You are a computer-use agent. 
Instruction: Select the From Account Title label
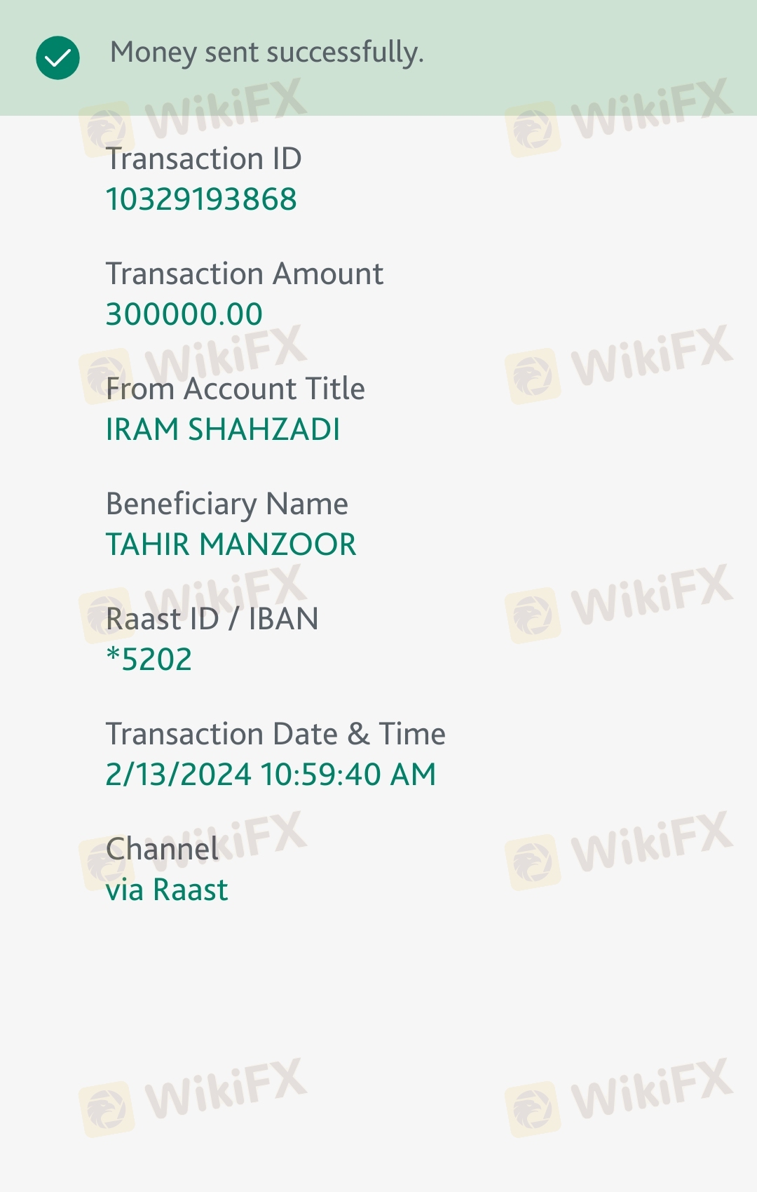[235, 389]
